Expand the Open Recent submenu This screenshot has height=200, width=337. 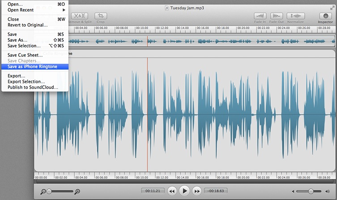[36, 10]
